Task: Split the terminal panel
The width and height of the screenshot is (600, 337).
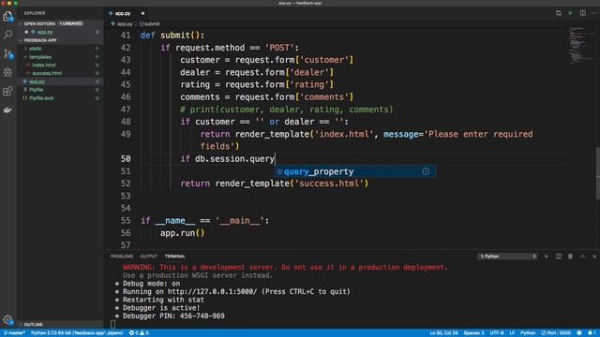Action: 559,256
